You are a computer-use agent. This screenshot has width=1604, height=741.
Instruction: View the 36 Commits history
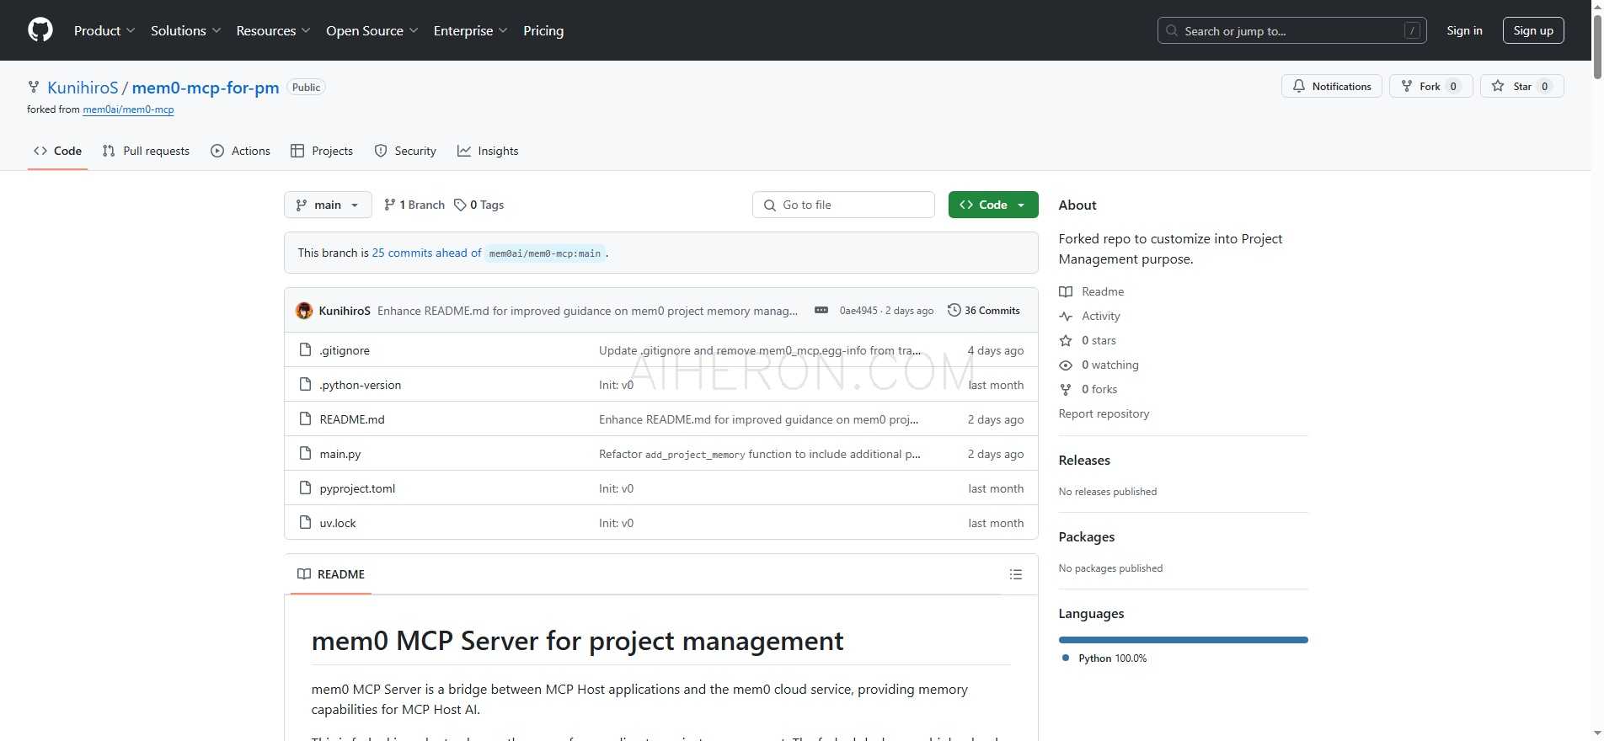click(x=984, y=310)
